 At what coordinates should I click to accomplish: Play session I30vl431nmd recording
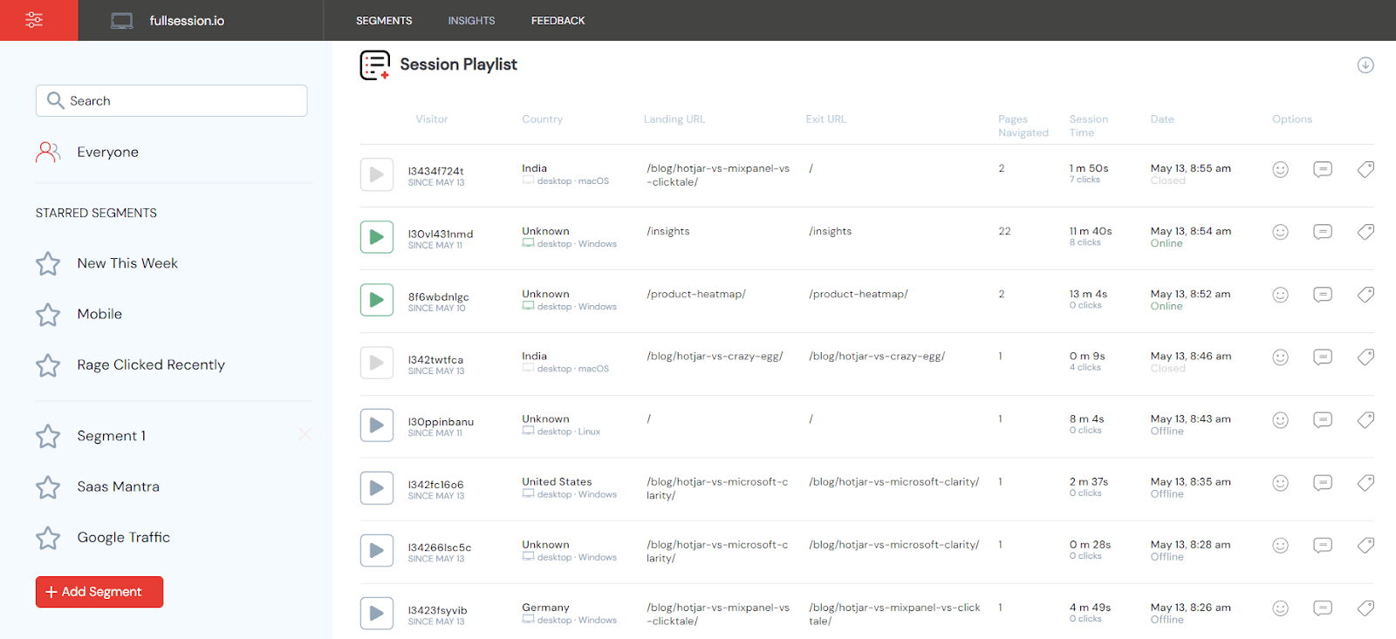(377, 237)
